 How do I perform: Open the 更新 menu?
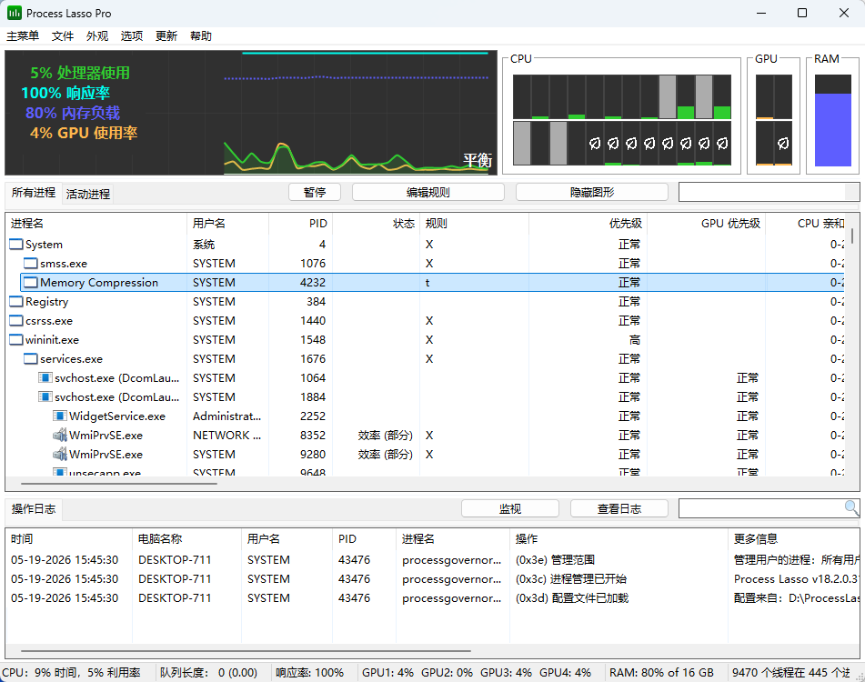166,35
